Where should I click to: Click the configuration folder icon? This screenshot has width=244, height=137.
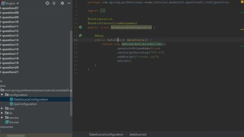point(7,95)
